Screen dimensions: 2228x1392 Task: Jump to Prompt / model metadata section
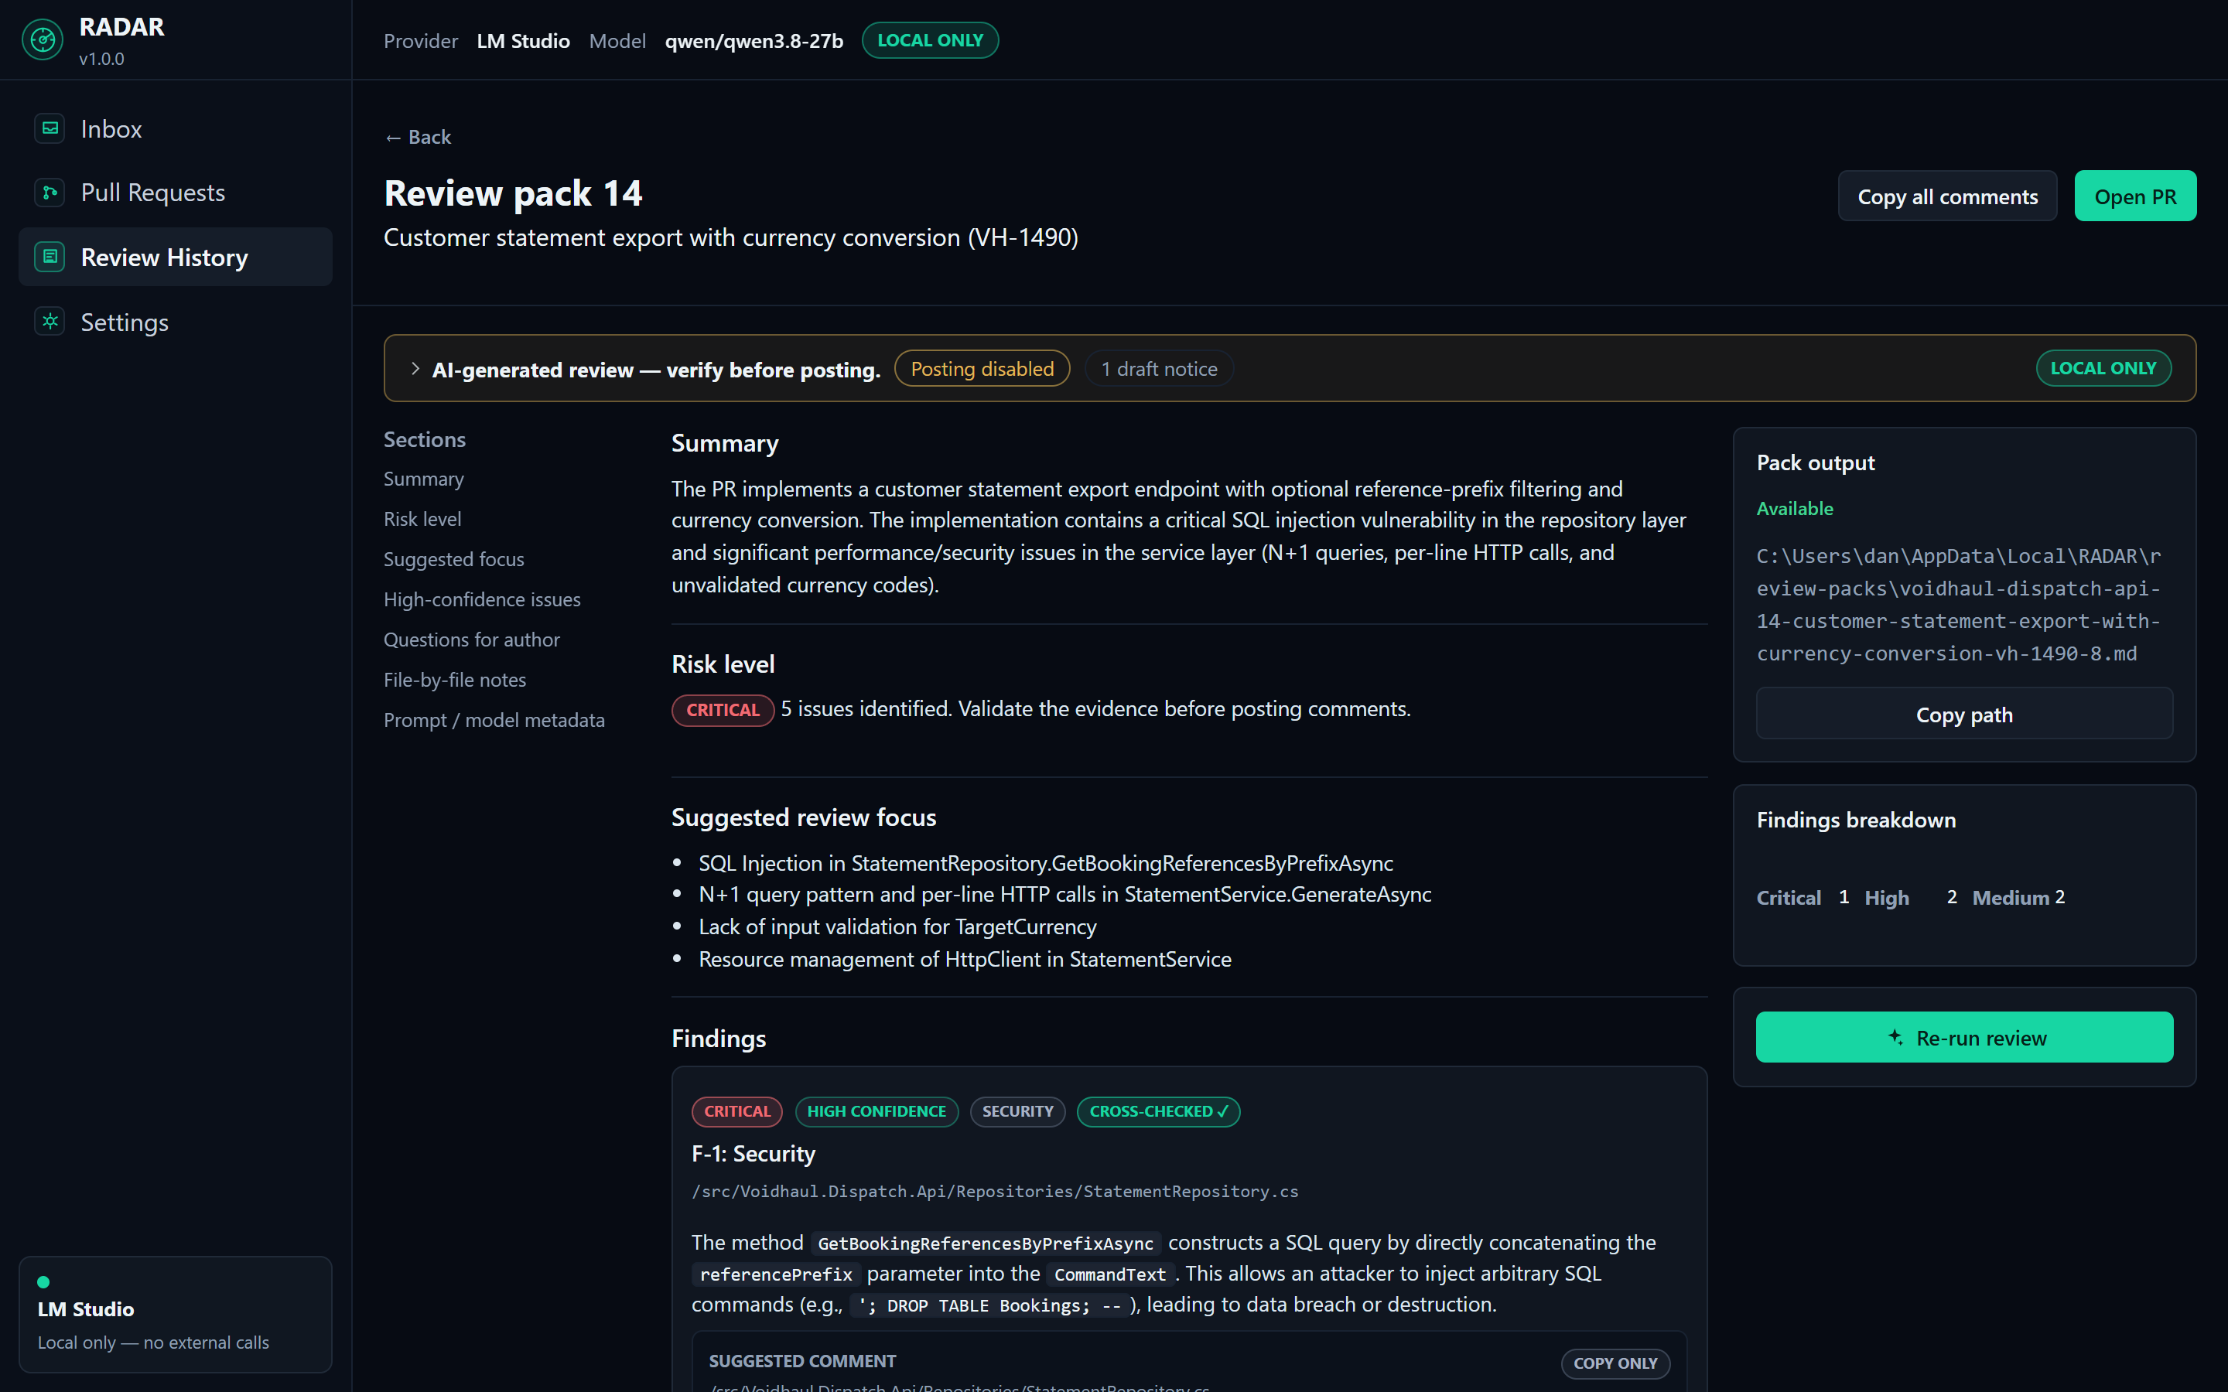pos(494,720)
